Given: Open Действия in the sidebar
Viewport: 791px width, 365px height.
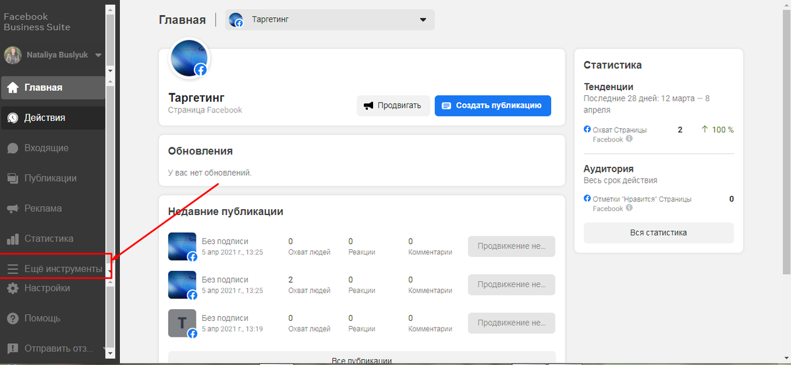Looking at the screenshot, I should (x=53, y=118).
